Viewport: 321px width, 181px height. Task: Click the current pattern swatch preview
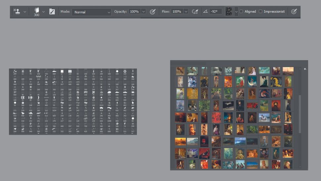click(x=229, y=12)
